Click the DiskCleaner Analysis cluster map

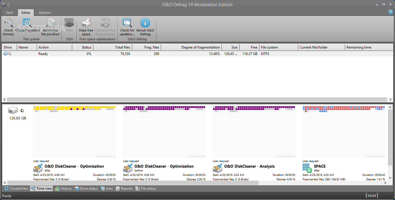pyautogui.click(x=254, y=132)
